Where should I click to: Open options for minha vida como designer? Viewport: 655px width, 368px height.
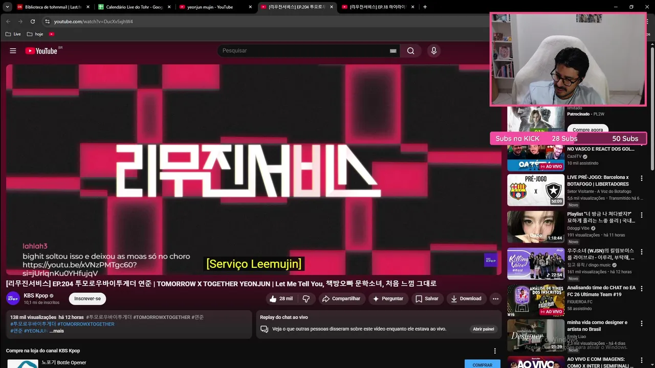(641, 324)
